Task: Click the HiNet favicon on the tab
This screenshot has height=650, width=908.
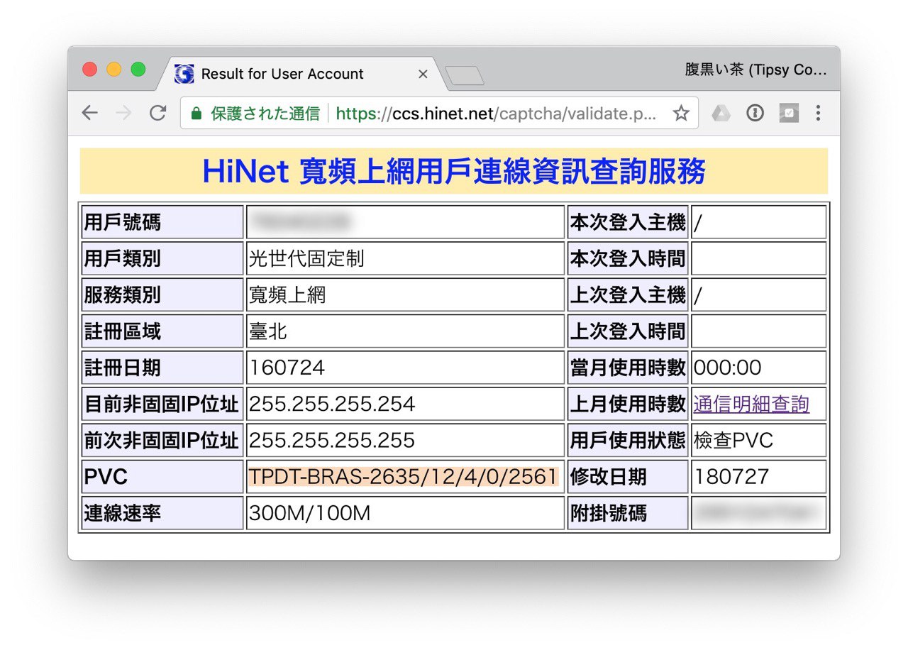Action: pyautogui.click(x=184, y=74)
